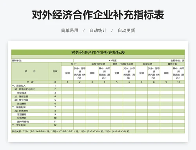
Task: Select 其中:外币折美元数 subheader under 经援业务
Action: [154, 73]
